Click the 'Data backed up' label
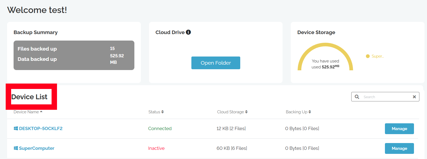 click(37, 59)
